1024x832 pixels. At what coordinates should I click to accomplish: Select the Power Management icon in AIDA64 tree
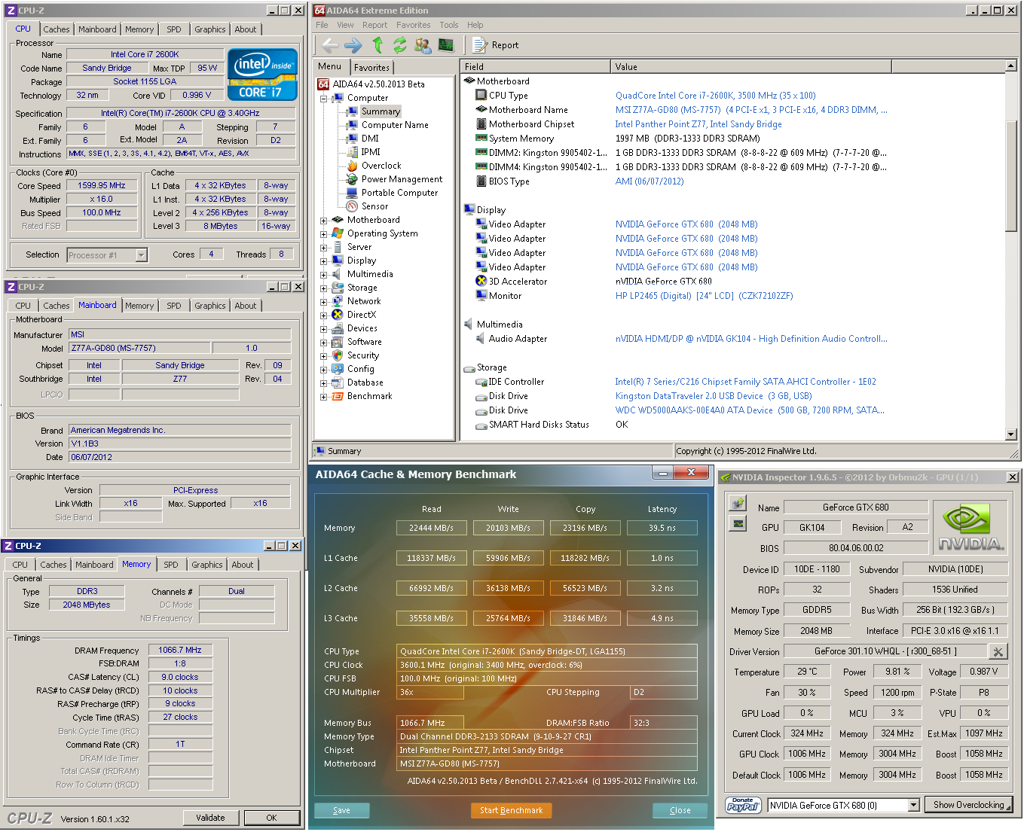click(352, 179)
